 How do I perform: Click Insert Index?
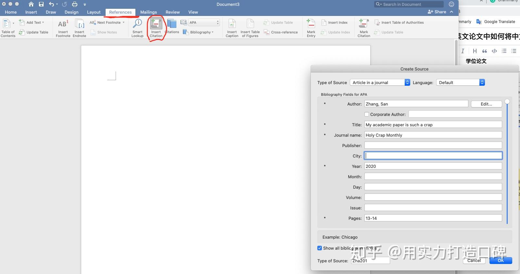(x=335, y=22)
